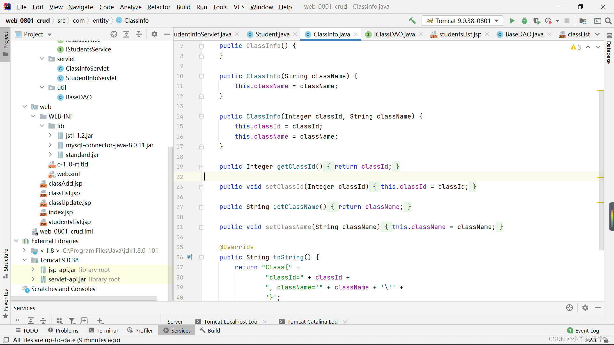Click fold toggle on line 14 constructor
Image resolution: width=614 pixels, height=345 pixels.
click(201, 117)
